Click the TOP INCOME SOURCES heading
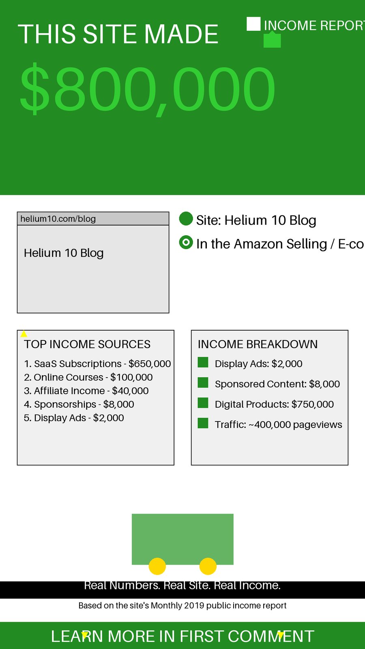 [x=87, y=344]
